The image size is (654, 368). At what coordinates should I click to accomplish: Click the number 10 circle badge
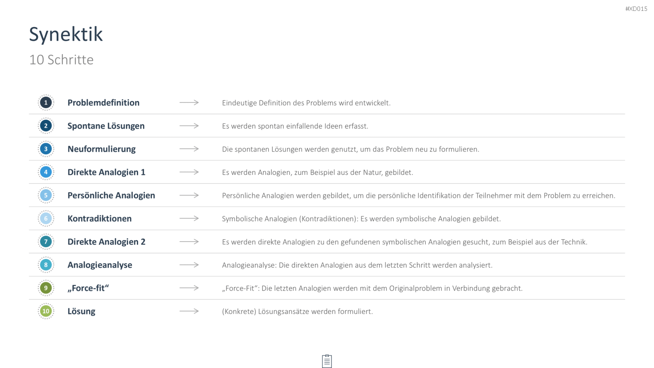click(x=46, y=311)
